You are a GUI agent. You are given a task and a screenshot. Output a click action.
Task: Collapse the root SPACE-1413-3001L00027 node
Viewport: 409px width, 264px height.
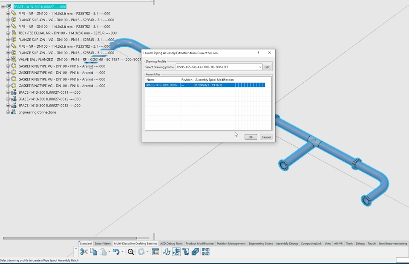point(3,6)
